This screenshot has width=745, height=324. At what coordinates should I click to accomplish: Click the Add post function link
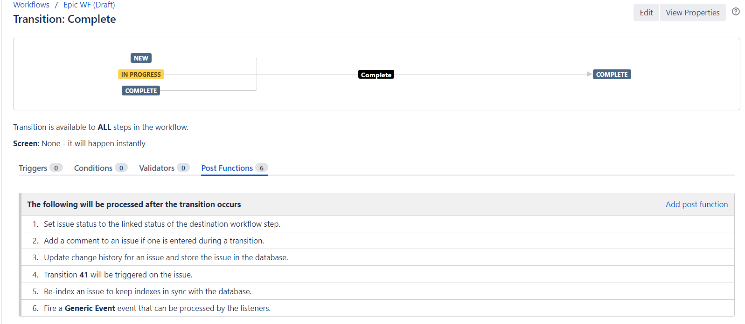(696, 204)
